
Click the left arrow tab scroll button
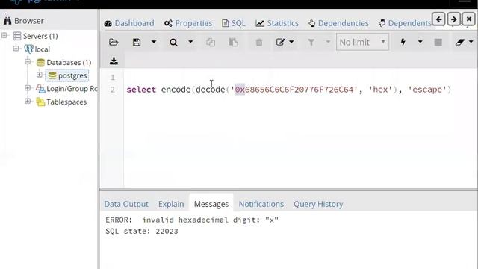coord(438,19)
